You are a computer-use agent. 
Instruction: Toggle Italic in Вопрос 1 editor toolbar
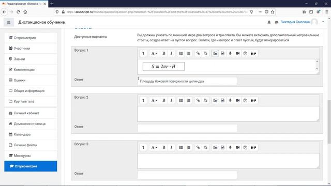tap(171, 54)
